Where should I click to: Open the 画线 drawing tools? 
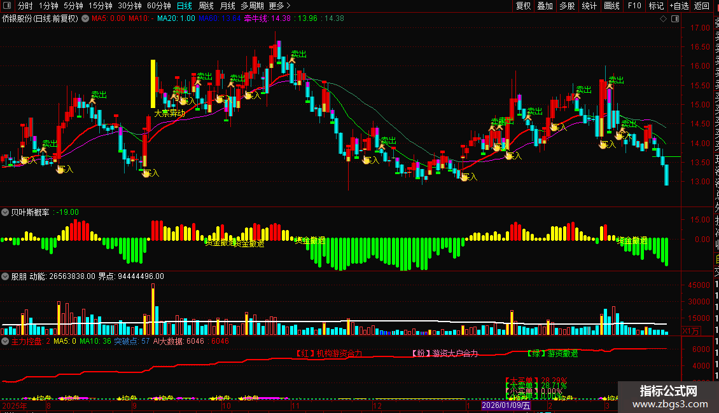coord(611,6)
